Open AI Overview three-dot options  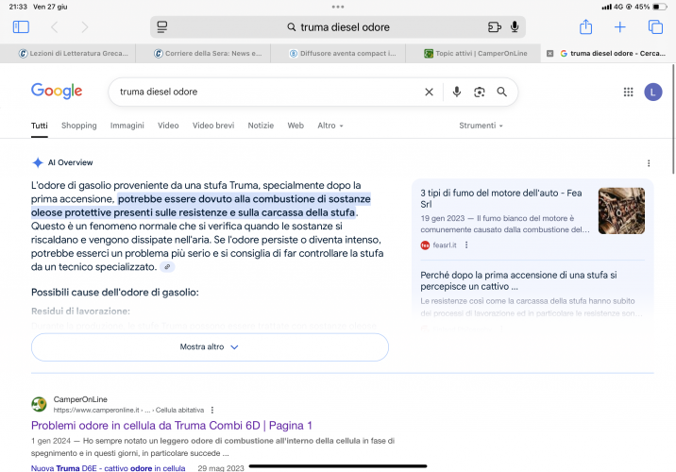tap(649, 162)
